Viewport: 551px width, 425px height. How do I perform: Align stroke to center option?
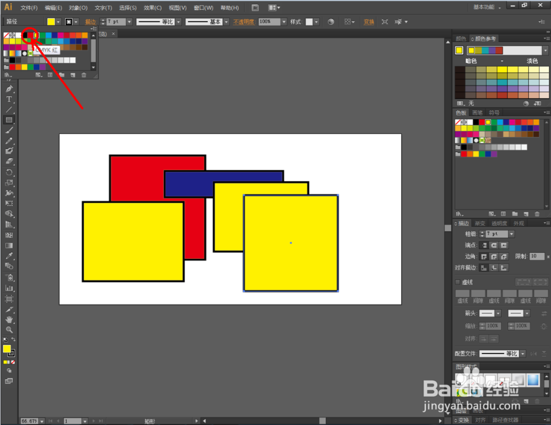pos(484,268)
